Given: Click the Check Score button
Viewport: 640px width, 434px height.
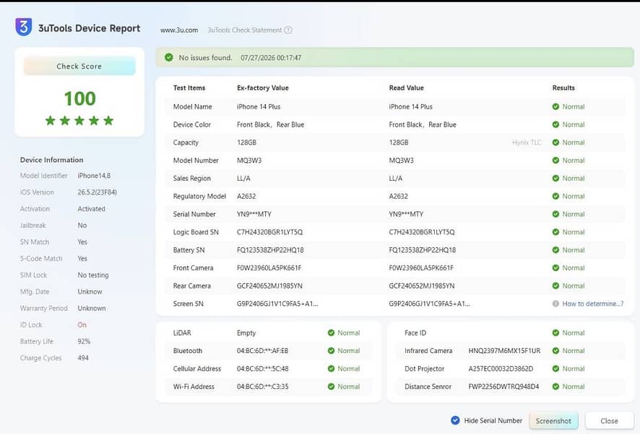Looking at the screenshot, I should point(79,66).
